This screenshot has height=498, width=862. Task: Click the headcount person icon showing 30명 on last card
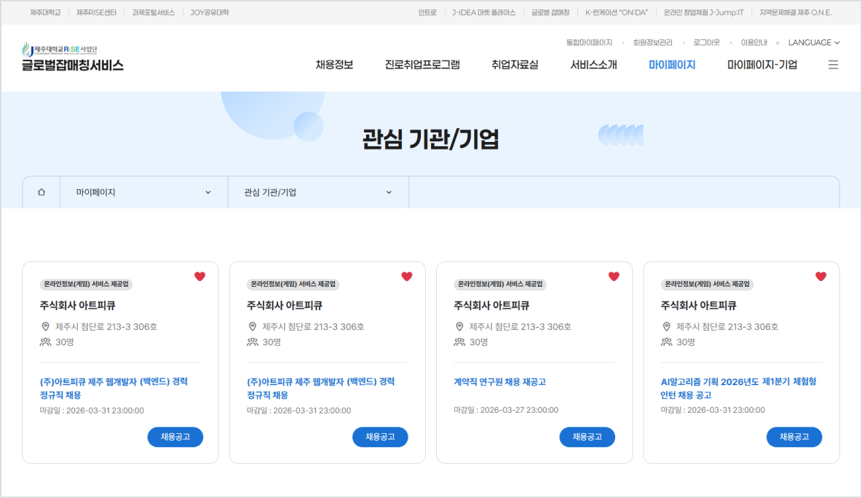click(x=666, y=341)
